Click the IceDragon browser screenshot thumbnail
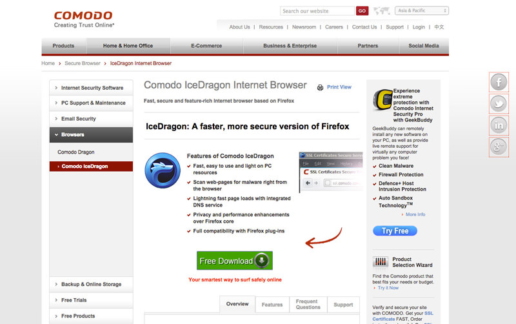The height and width of the screenshot is (324, 516). click(331, 172)
